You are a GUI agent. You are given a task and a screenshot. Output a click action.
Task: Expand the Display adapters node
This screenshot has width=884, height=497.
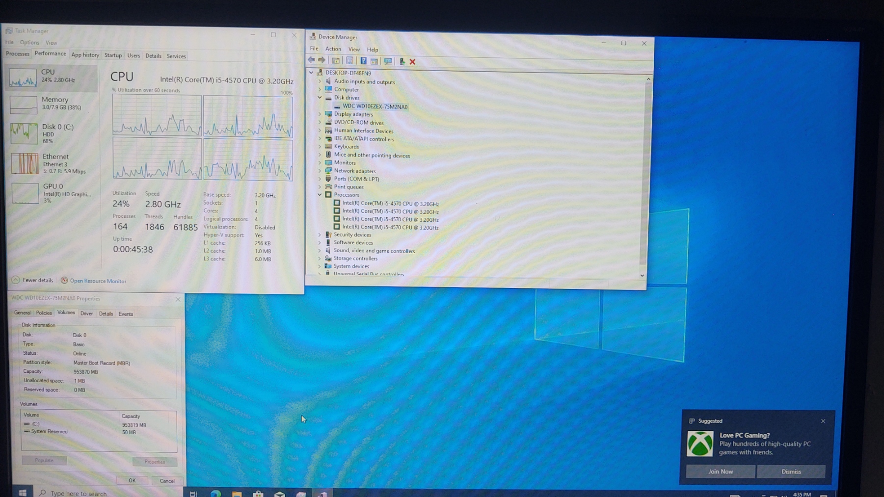(320, 114)
